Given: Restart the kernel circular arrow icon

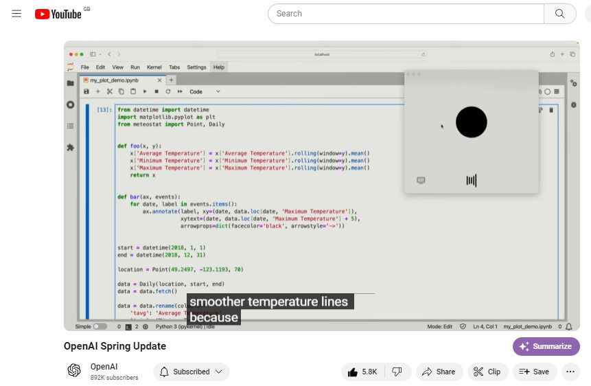Looking at the screenshot, I should click(168, 91).
